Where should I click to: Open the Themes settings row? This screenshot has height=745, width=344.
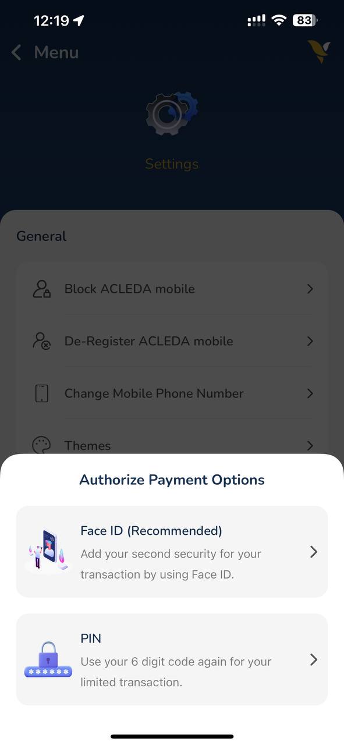point(172,445)
